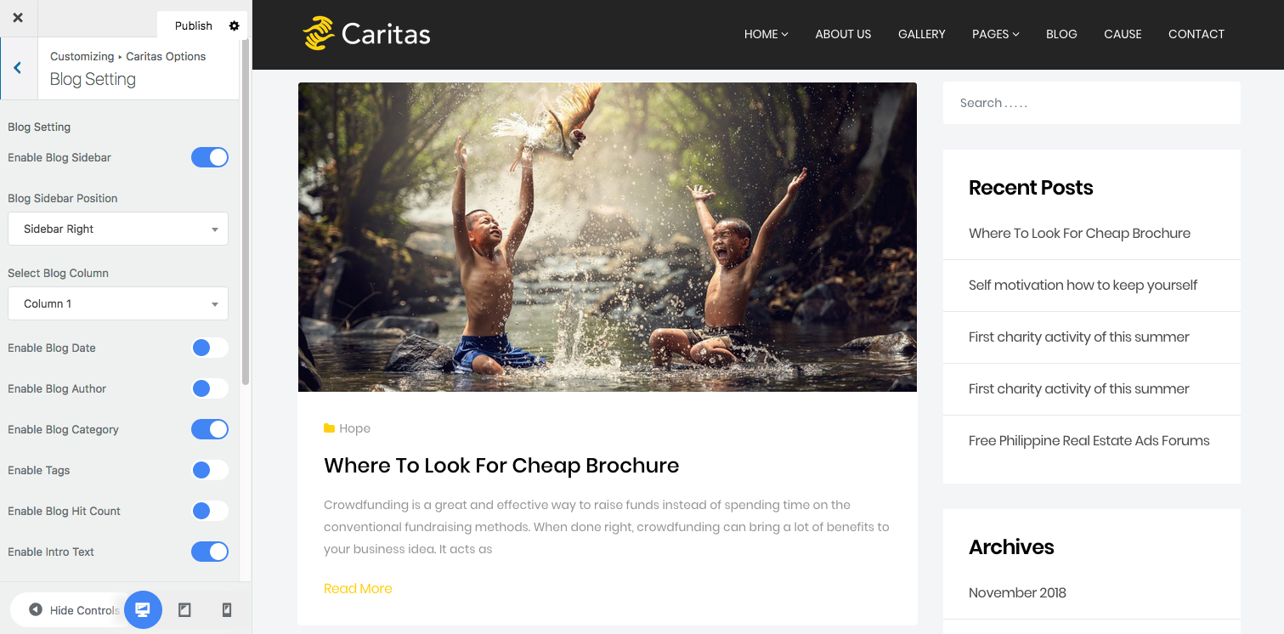Switch to desktop preview icon
Image resolution: width=1284 pixels, height=634 pixels.
pyautogui.click(x=143, y=610)
